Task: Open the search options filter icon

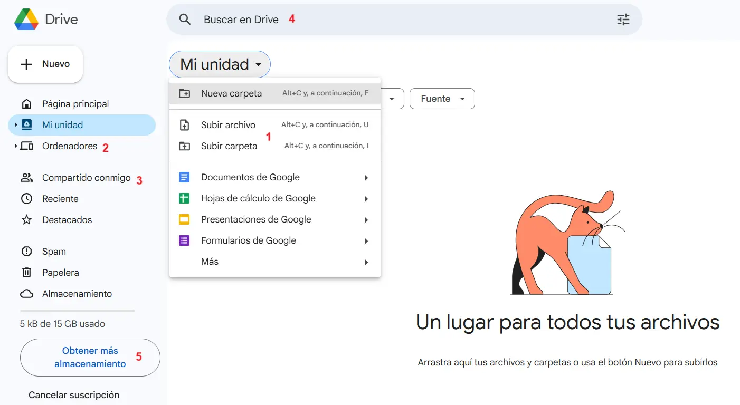Action: (x=623, y=19)
